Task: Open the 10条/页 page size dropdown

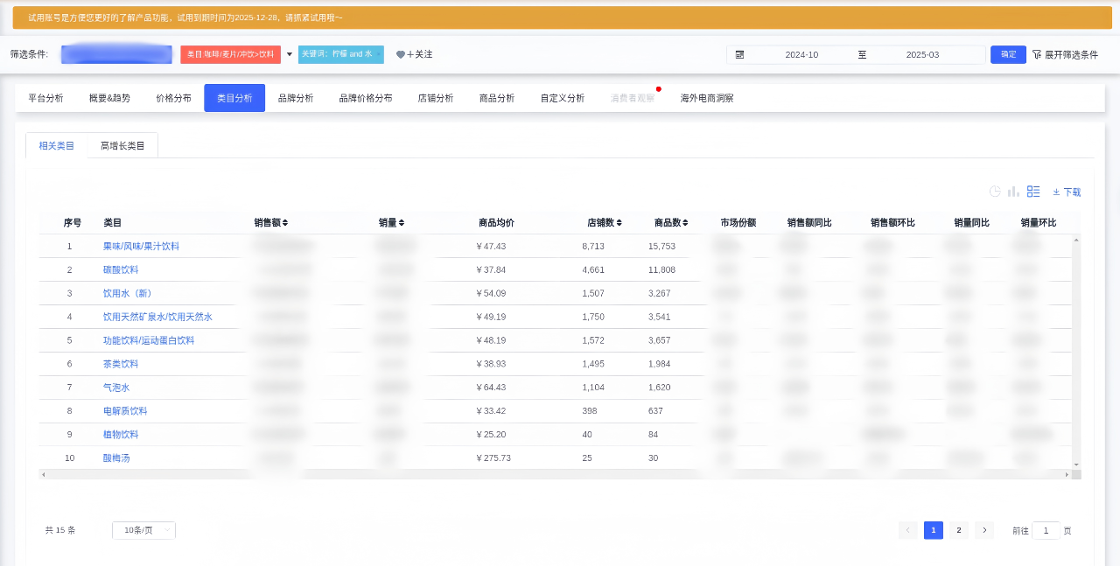Action: click(x=143, y=530)
